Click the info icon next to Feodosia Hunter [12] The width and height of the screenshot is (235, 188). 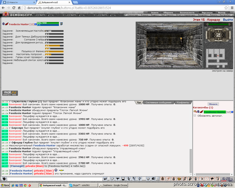coord(36,24)
